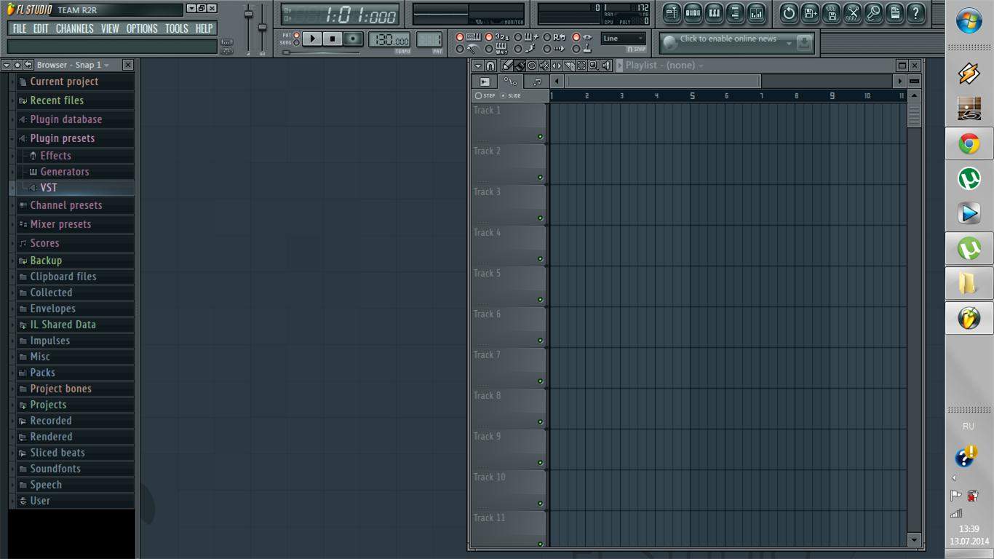
Task: Expand the Plugin database folder
Action: pyautogui.click(x=65, y=119)
